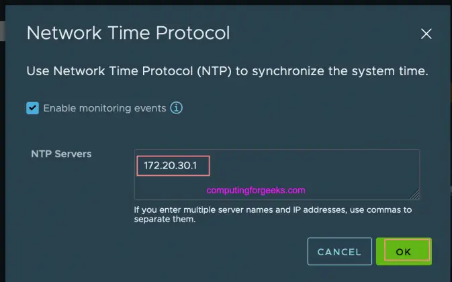Click the helper text about using commas

271,210
